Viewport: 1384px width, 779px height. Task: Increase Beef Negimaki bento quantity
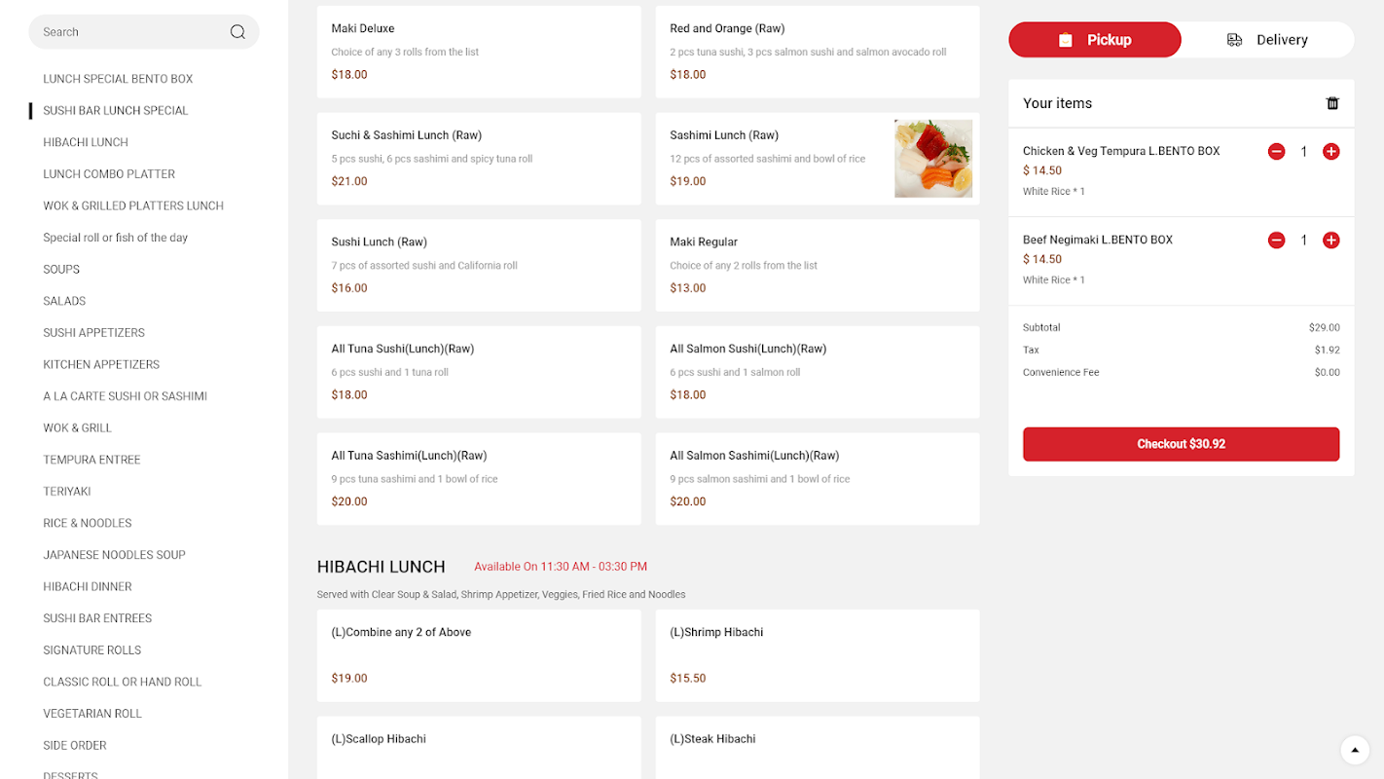tap(1330, 241)
